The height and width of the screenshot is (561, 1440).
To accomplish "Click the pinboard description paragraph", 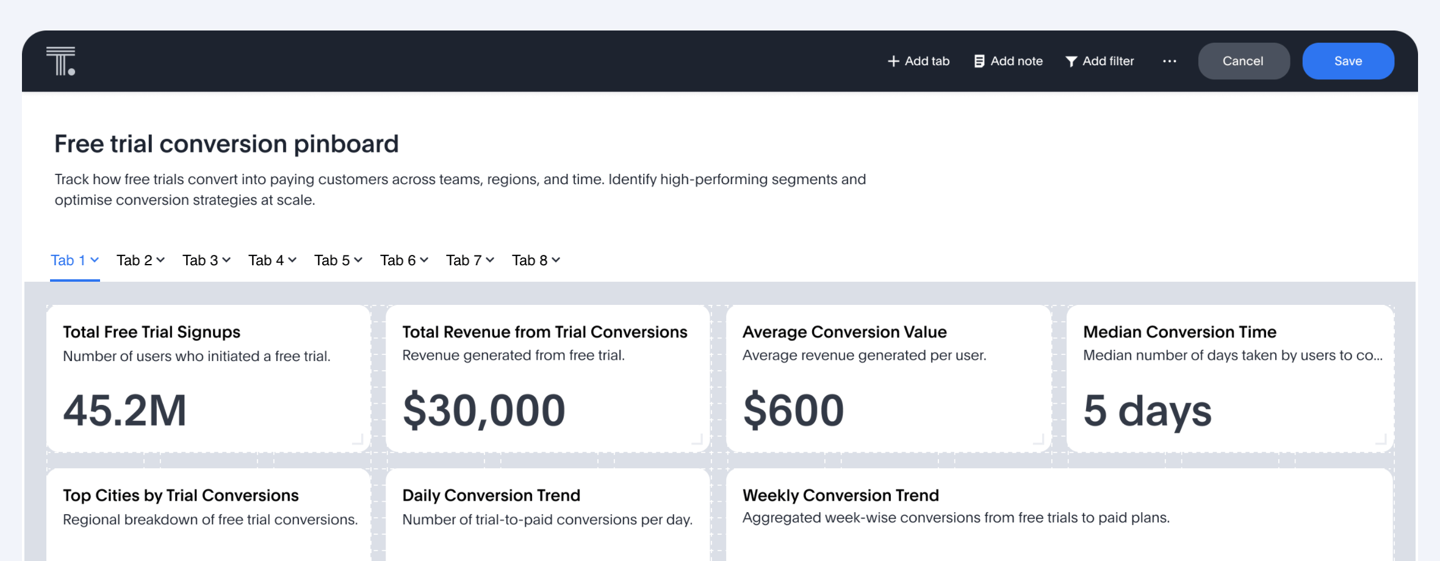I will point(460,190).
